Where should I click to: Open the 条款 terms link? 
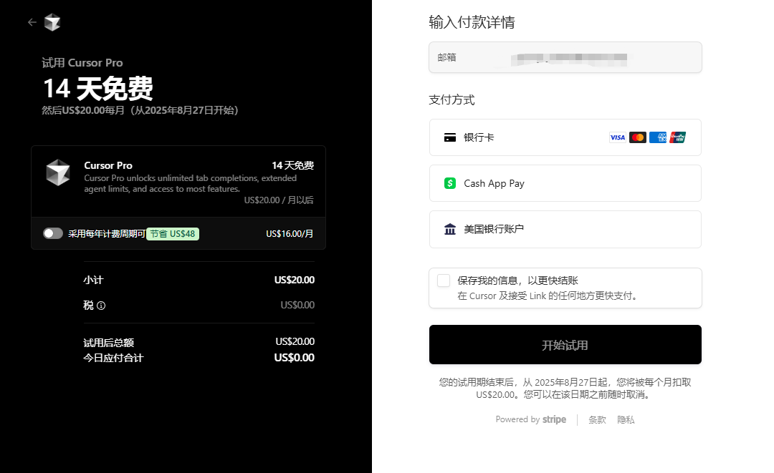(x=597, y=420)
